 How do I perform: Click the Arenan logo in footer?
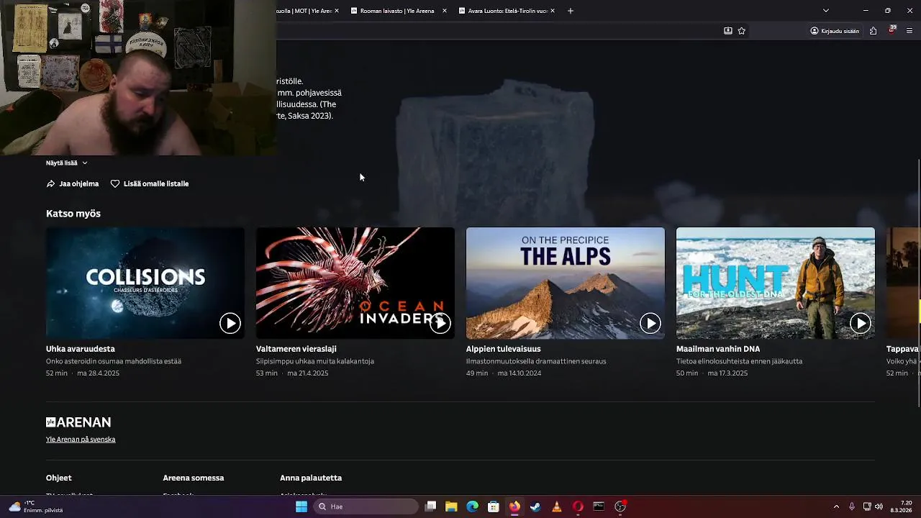78,422
